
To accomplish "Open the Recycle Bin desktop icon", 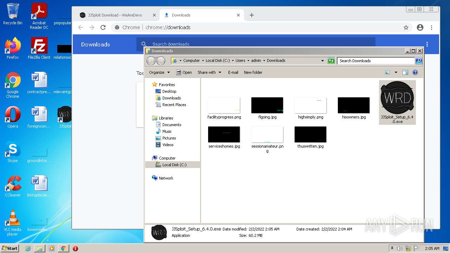I will click(13, 14).
